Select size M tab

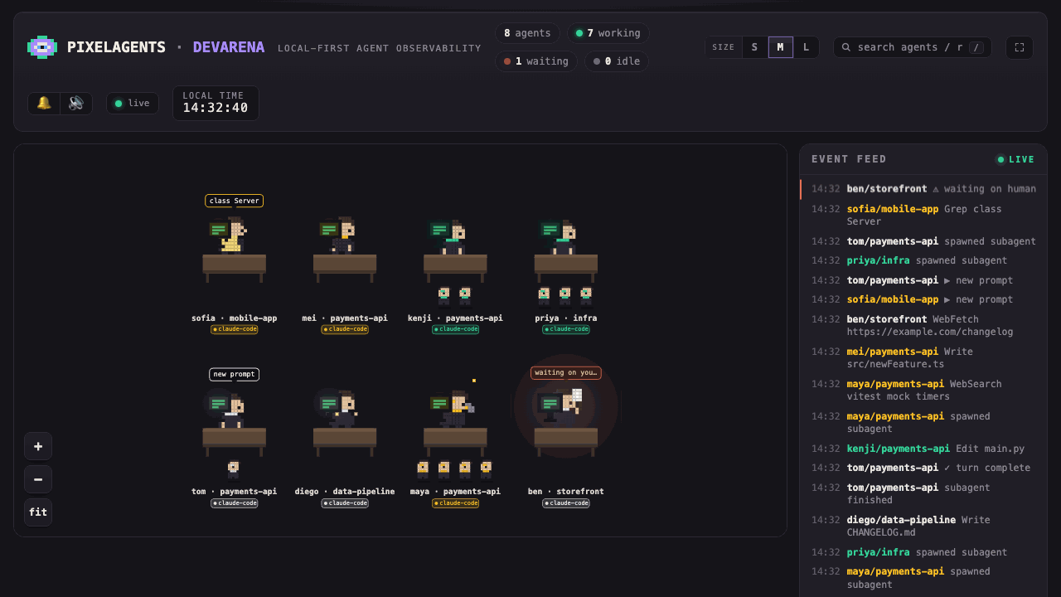[780, 47]
